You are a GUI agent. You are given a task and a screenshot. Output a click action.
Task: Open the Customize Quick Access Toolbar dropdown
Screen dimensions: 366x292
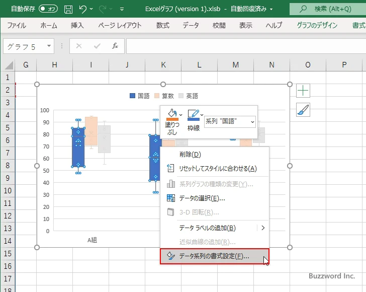122,9
